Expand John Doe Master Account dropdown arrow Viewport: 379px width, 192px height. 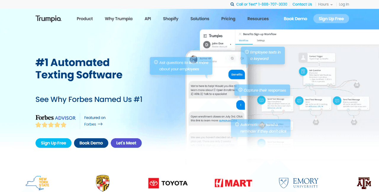click(x=231, y=44)
